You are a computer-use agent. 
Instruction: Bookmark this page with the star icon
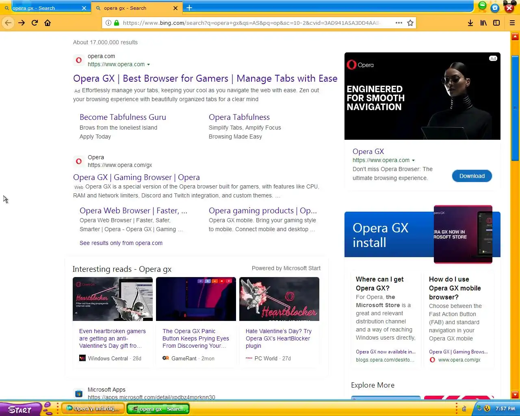tap(410, 23)
